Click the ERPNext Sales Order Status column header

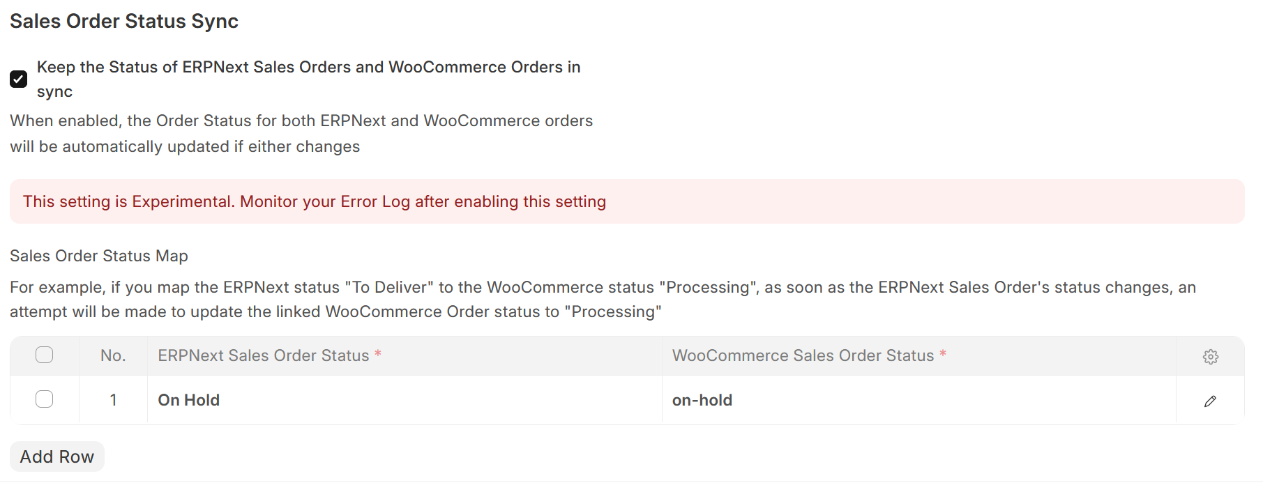pos(265,355)
